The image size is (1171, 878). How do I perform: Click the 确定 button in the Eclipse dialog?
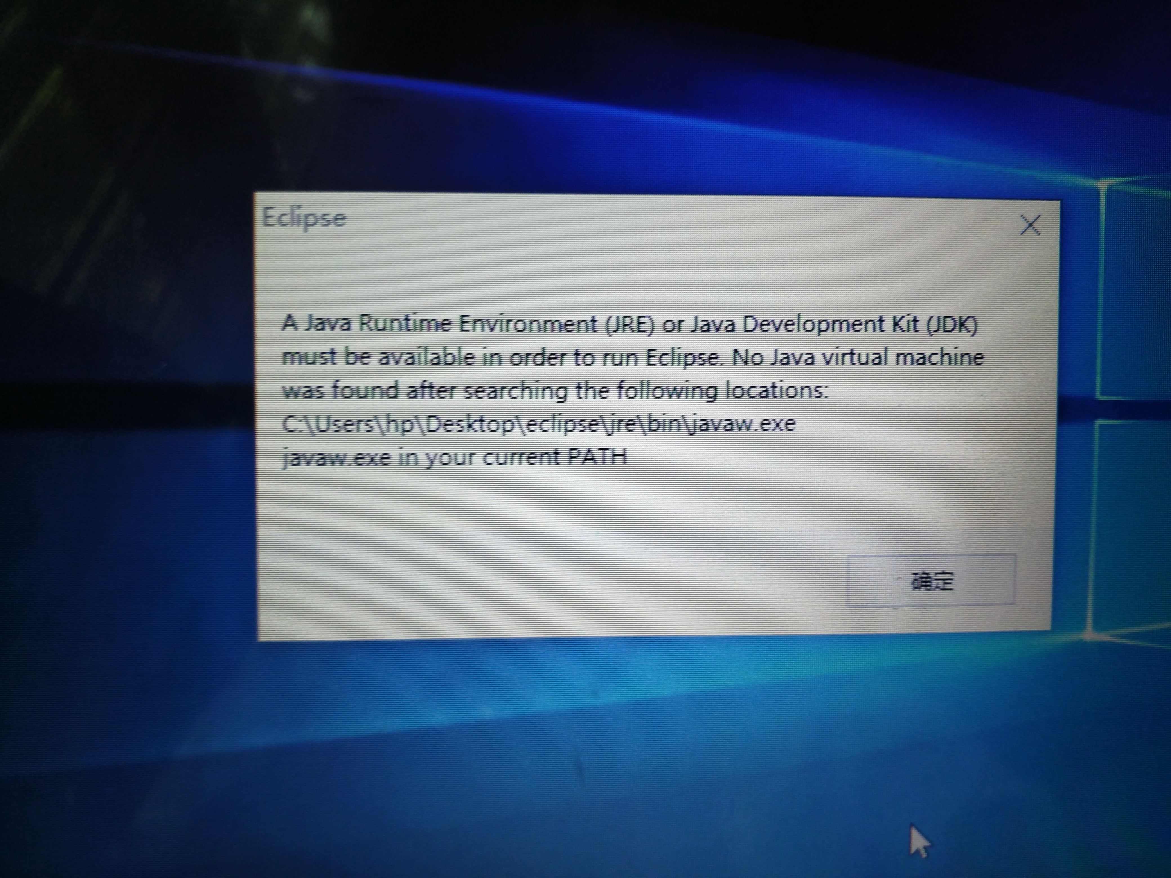pyautogui.click(x=931, y=580)
